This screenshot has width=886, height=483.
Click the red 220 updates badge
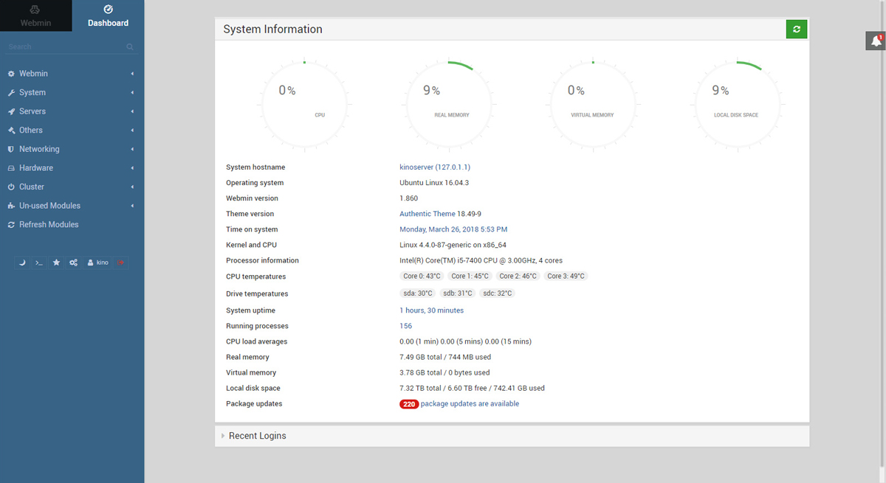409,404
